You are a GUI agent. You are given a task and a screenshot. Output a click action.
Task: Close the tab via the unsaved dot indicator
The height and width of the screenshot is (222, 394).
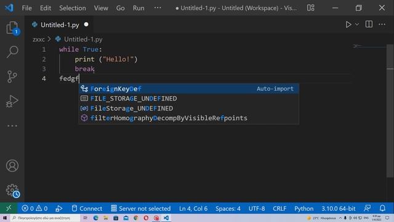[86, 25]
